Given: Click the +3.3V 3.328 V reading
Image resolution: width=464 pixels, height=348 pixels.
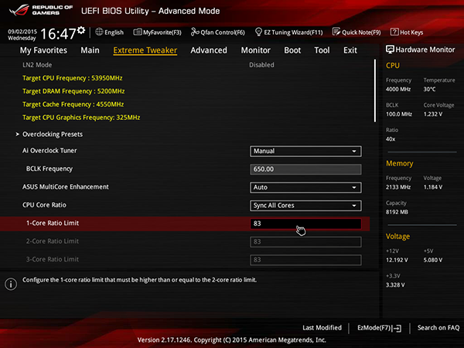Looking at the screenshot, I should (395, 285).
